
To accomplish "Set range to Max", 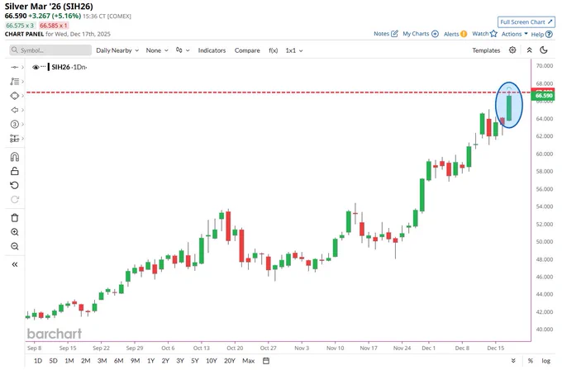I will tap(249, 361).
